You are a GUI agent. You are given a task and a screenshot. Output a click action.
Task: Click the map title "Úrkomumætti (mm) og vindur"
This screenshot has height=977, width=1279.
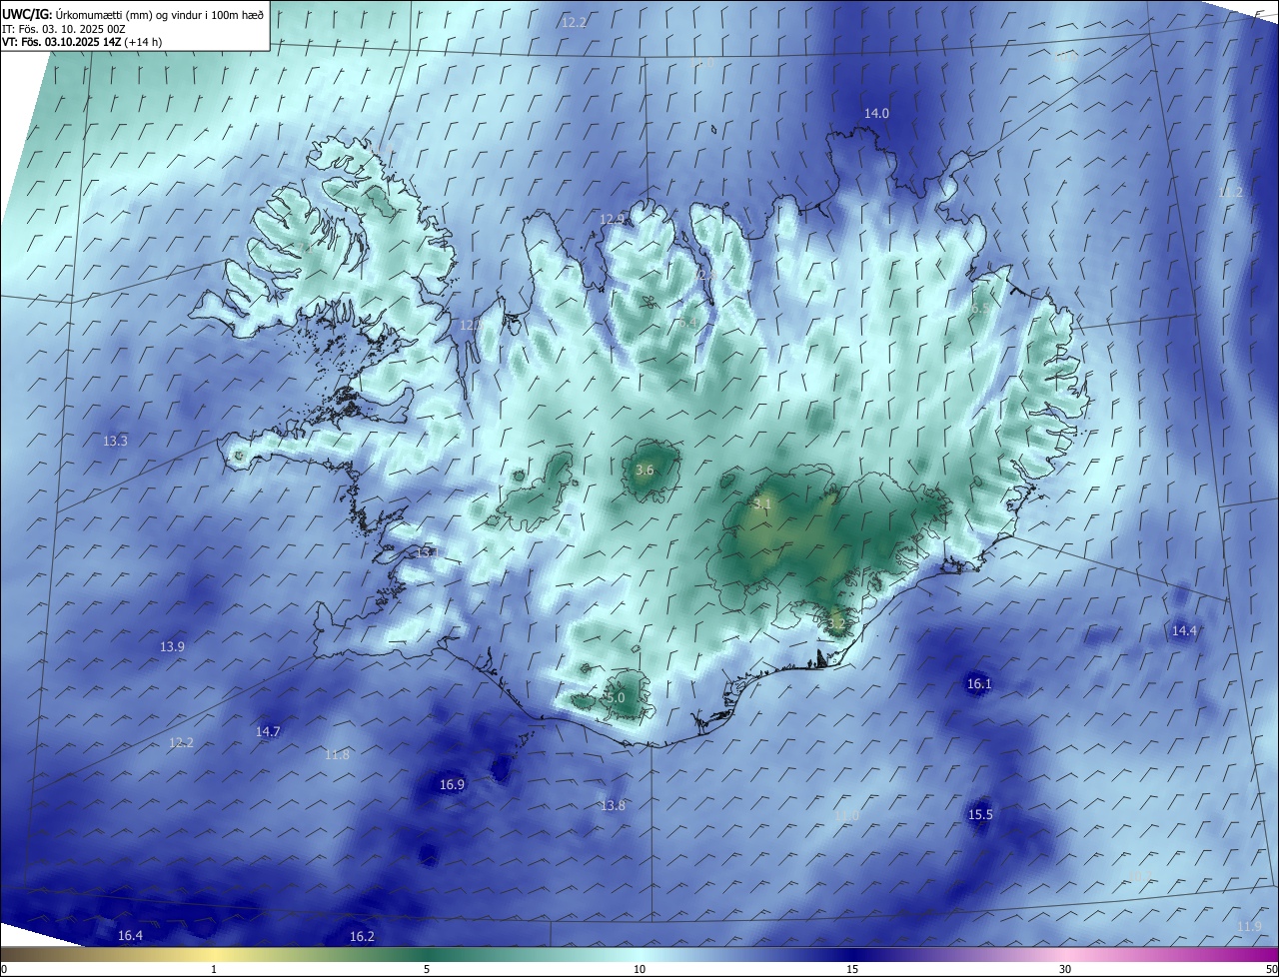[131, 14]
